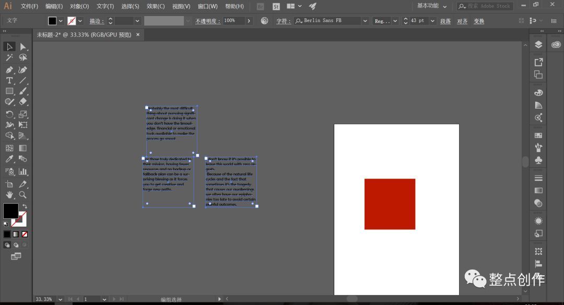Open the artboard number dropdown
This screenshot has width=564, height=305.
tap(104, 299)
